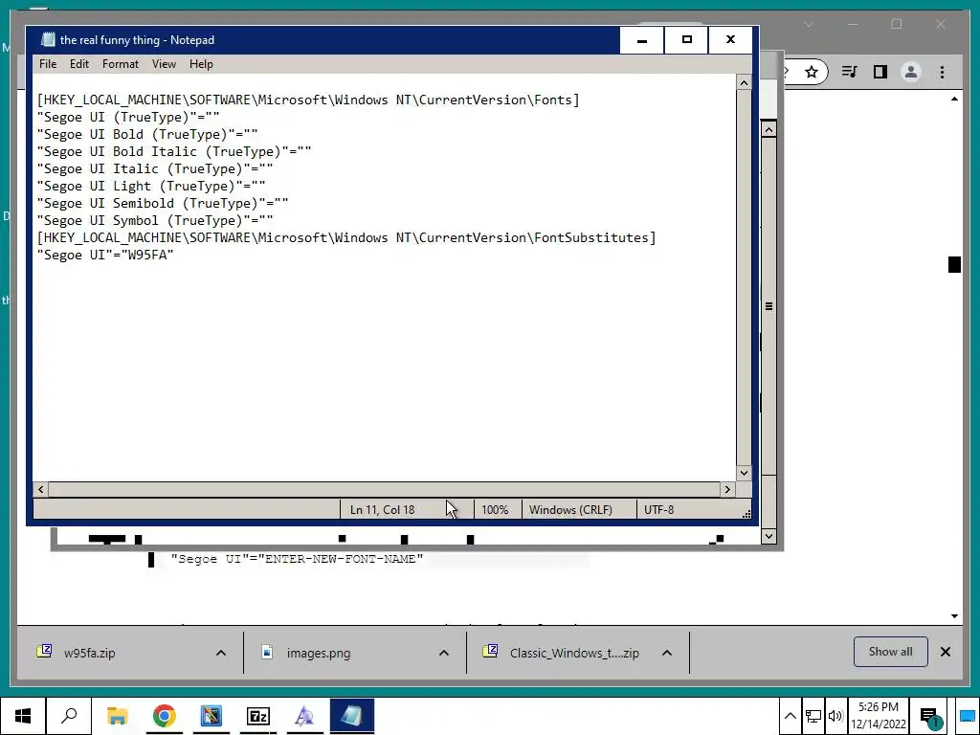Click Chrome page scrollbar up arrow

pos(954,100)
